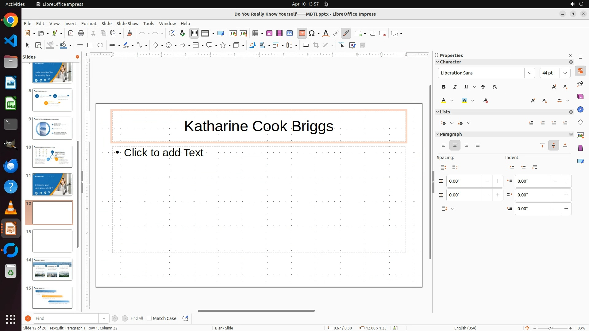Click the Strikethrough character icon

click(483, 87)
